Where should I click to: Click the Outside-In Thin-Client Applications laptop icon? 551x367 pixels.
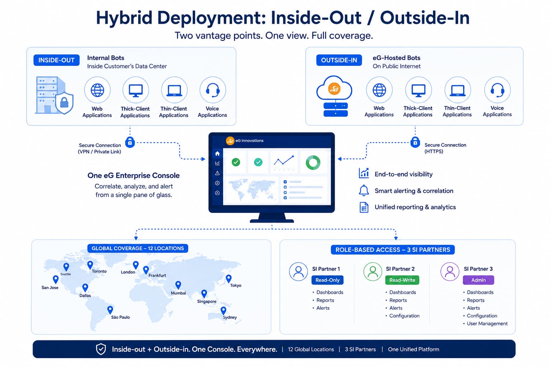click(458, 90)
